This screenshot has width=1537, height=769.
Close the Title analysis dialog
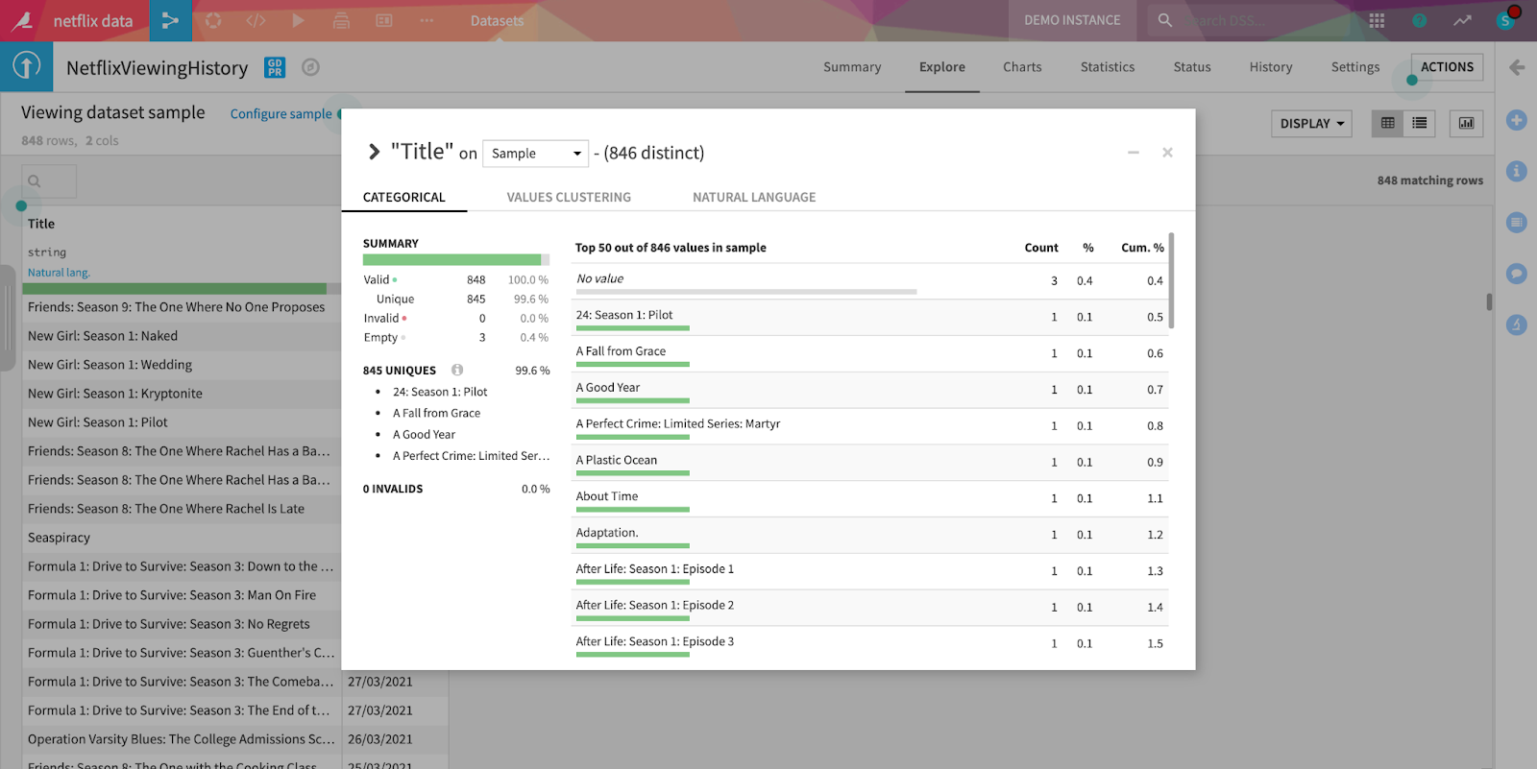point(1167,153)
